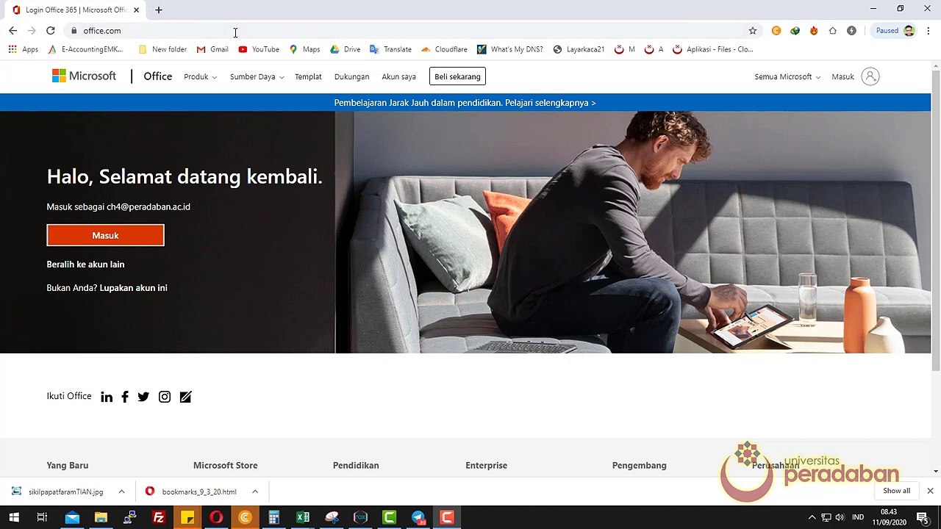Open the Calculator from the taskbar

pyautogui.click(x=273, y=518)
